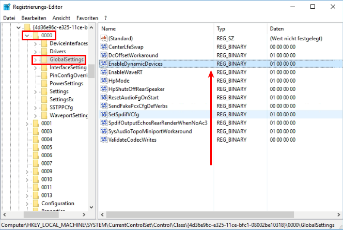This screenshot has width=343, height=230.
Task: Open the Favoriten menu
Action: 87,18
